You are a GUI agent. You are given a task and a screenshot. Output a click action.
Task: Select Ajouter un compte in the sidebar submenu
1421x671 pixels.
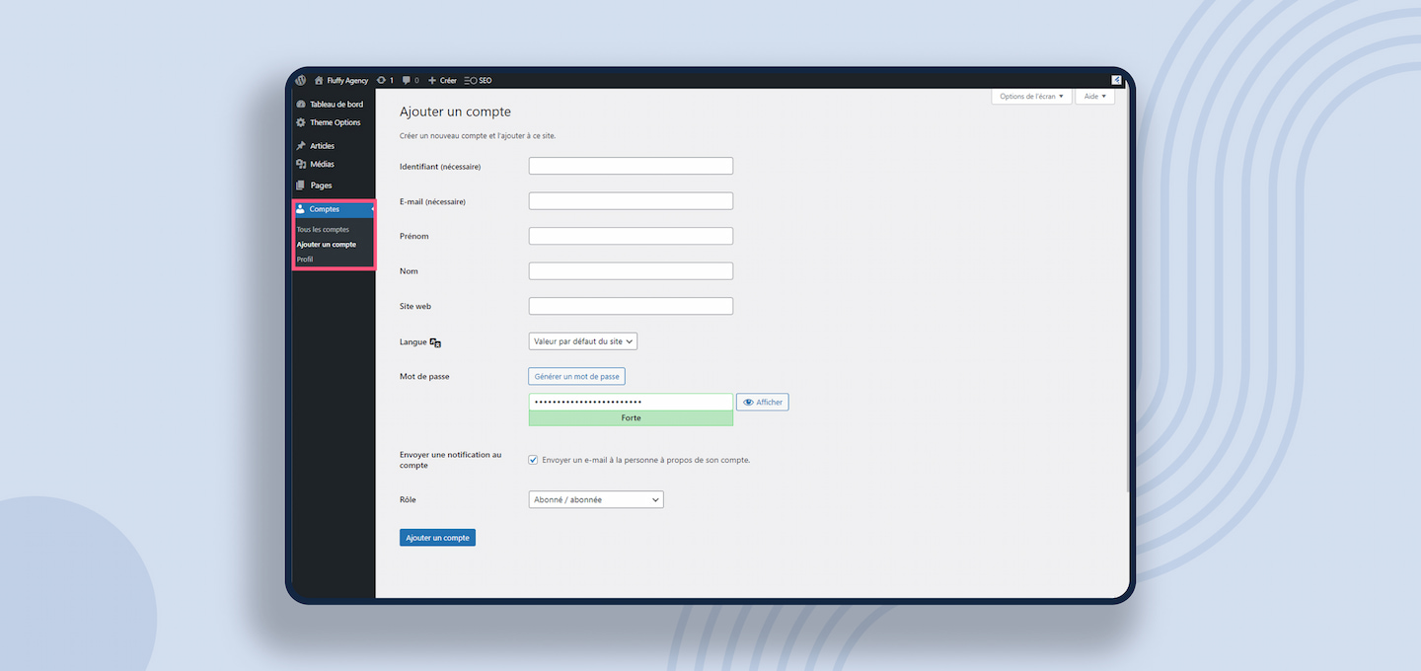click(327, 245)
